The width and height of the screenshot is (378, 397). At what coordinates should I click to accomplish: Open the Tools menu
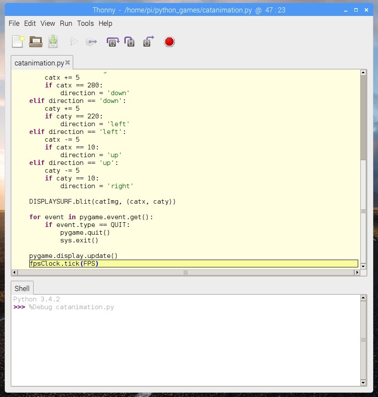[85, 24]
